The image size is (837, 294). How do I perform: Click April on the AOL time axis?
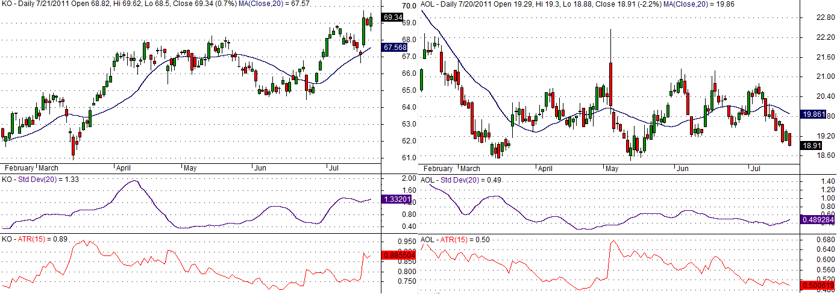click(546, 168)
